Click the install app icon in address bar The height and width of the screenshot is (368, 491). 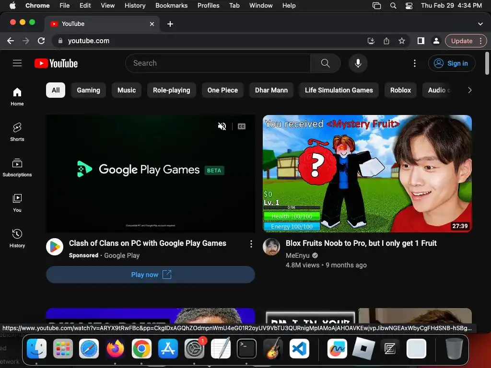click(x=371, y=41)
